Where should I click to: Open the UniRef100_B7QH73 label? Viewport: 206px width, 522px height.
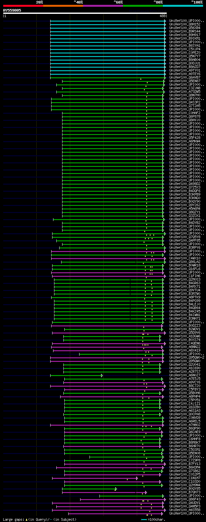click(x=185, y=492)
